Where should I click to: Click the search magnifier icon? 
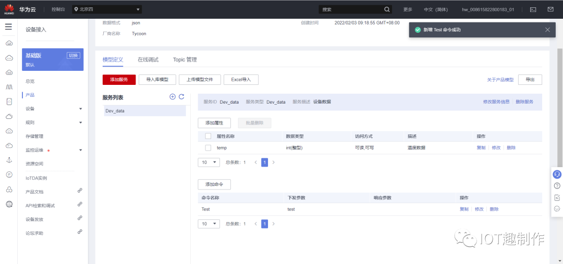click(387, 9)
